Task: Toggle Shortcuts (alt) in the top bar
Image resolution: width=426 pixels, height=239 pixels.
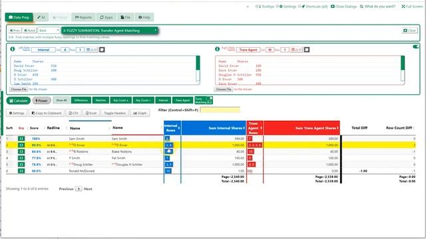Action: click(x=312, y=7)
